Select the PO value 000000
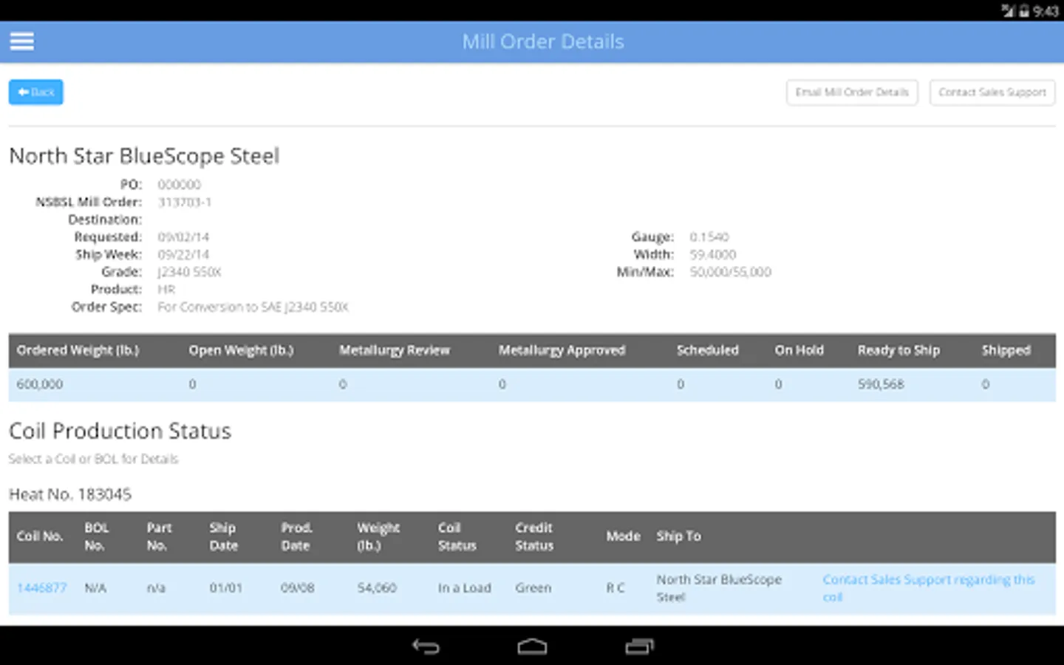 pos(179,185)
